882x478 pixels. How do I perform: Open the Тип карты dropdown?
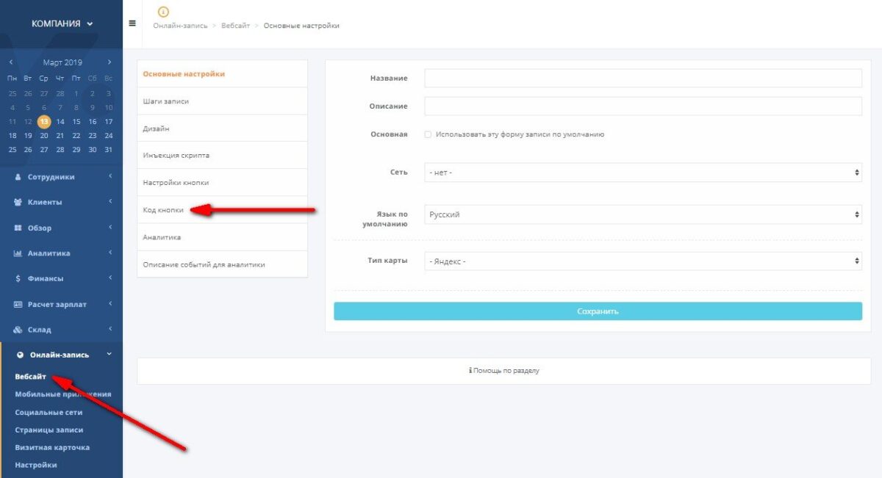643,261
